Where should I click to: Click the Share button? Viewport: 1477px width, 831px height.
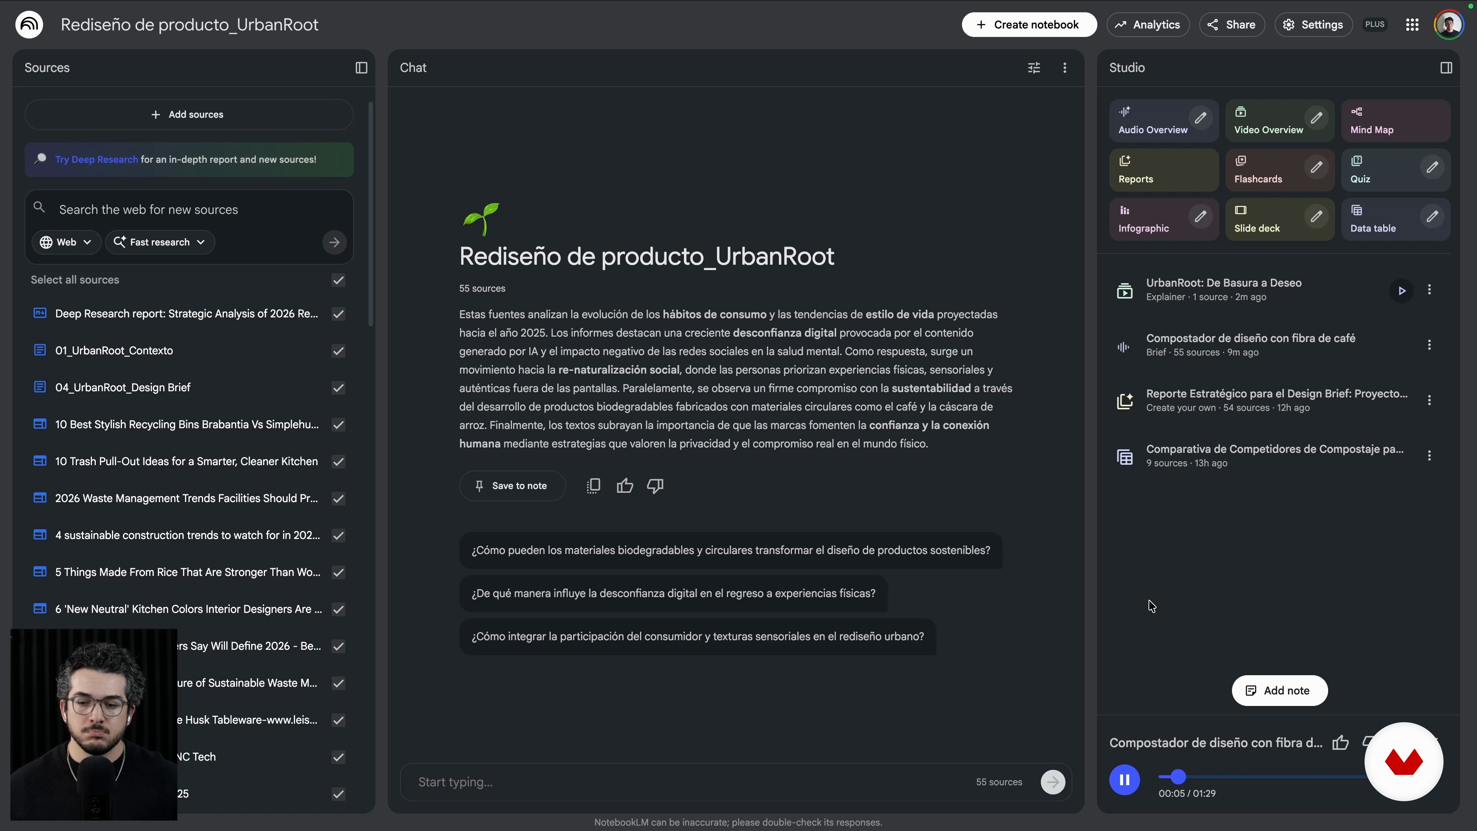[1232, 25]
